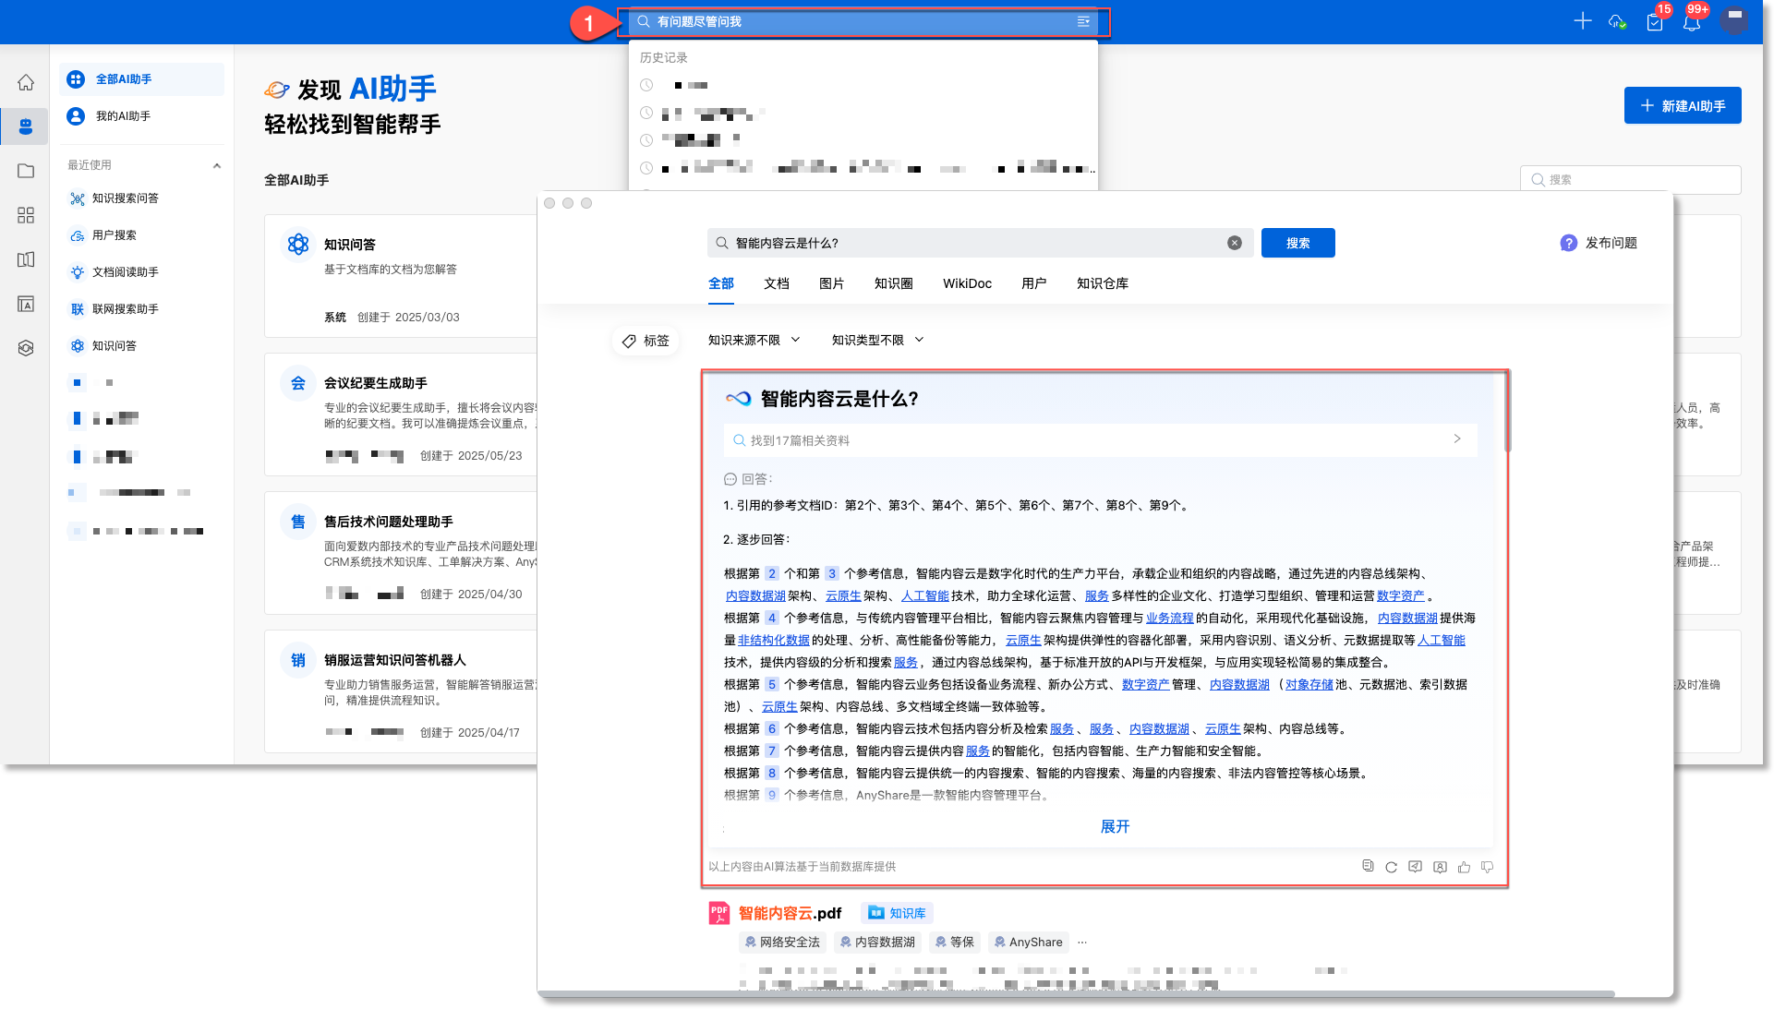Open the 知识来源不限 dropdown
Viewport: 1774px width, 1009px height.
pyautogui.click(x=754, y=340)
